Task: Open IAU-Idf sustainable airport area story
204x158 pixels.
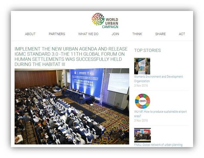Action: [x=160, y=114]
